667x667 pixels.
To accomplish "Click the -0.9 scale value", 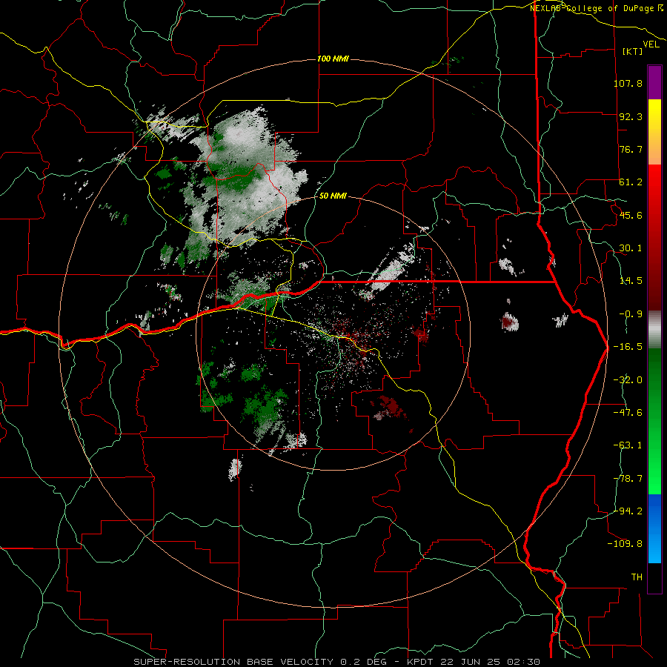I will point(631,314).
